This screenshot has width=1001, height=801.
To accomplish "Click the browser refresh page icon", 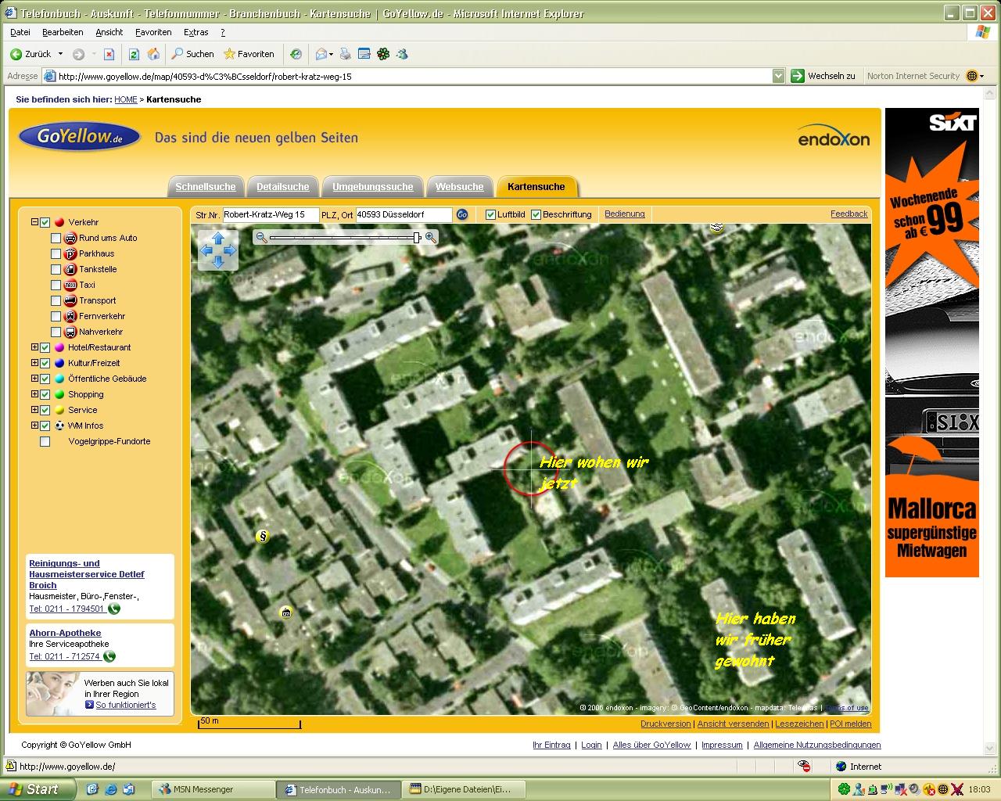I will (134, 54).
